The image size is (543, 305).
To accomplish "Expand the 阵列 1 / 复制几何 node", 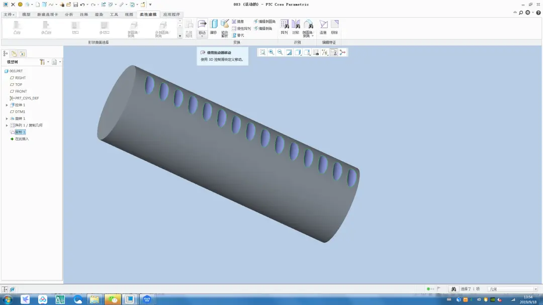I will click(x=7, y=125).
